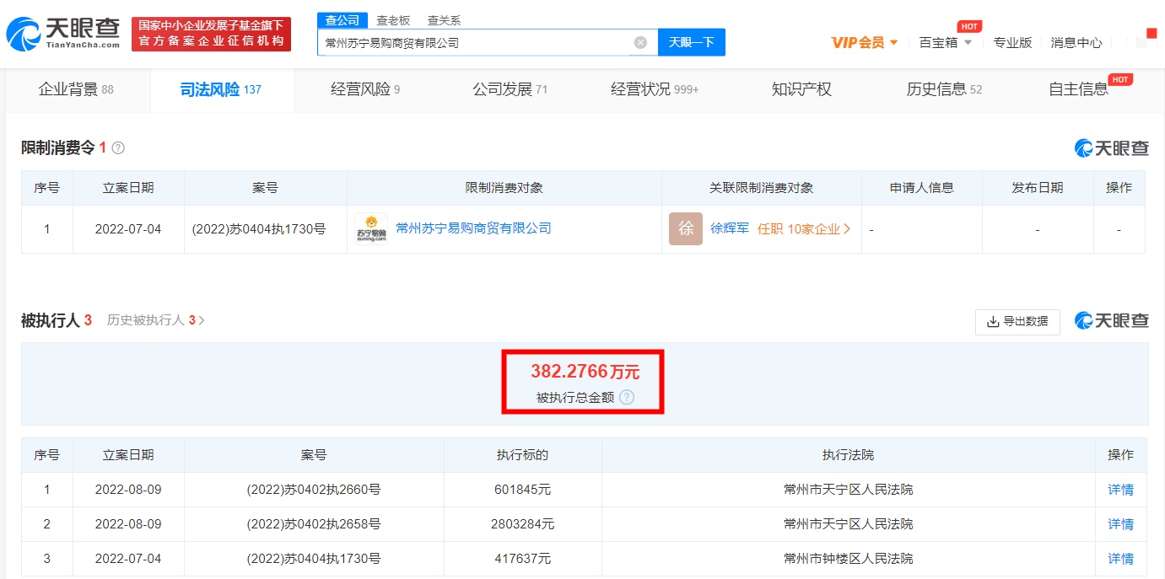Open help icon next to 限制消费令
This screenshot has height=579, width=1165.
(118, 148)
